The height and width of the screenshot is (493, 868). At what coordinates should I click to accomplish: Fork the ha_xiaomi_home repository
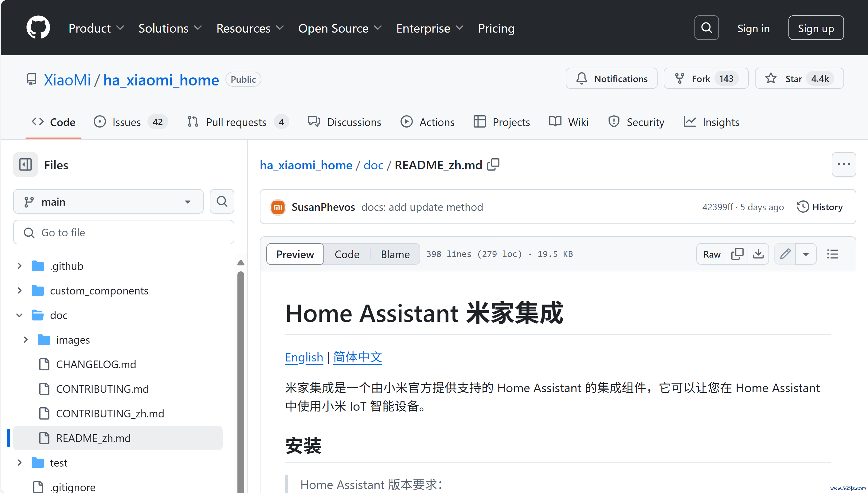(706, 79)
